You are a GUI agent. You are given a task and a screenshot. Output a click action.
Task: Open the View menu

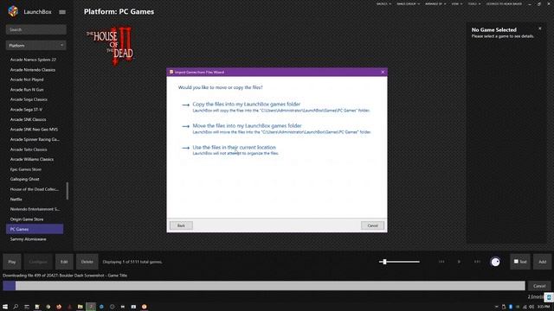point(456,3)
